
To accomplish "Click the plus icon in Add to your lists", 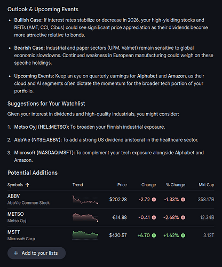I will tap(16, 253).
